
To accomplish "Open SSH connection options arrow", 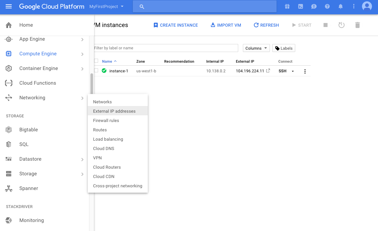I will (293, 71).
